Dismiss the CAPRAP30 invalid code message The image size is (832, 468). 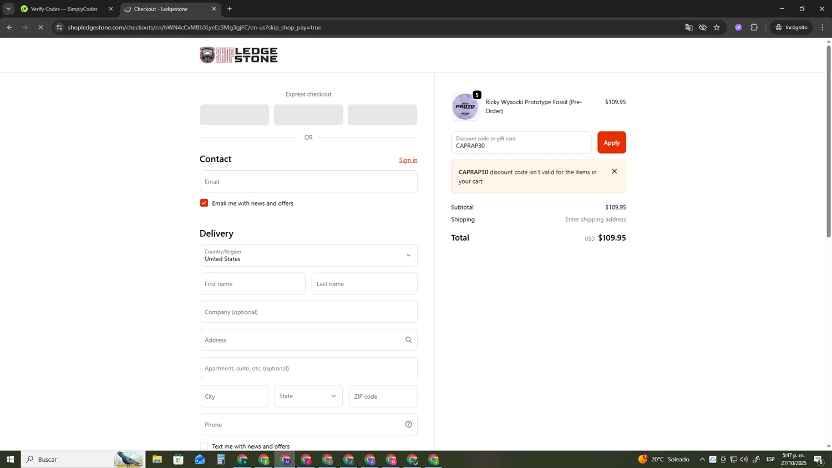tap(614, 171)
